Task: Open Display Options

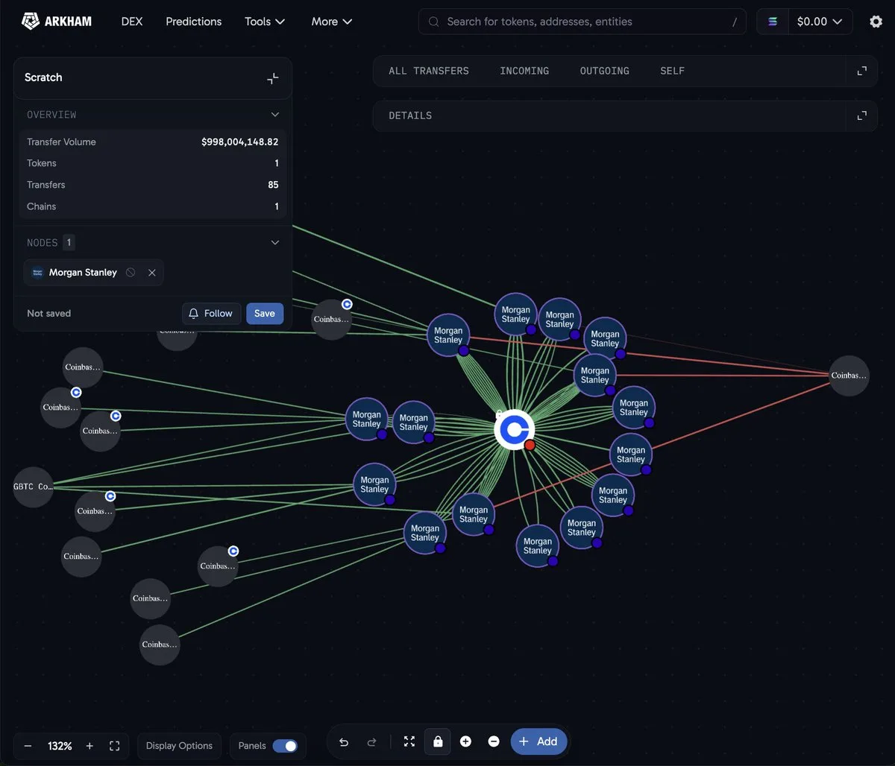Action: (x=179, y=746)
